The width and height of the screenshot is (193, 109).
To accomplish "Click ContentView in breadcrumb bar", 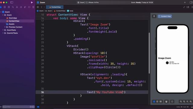I will click(x=60, y=11).
